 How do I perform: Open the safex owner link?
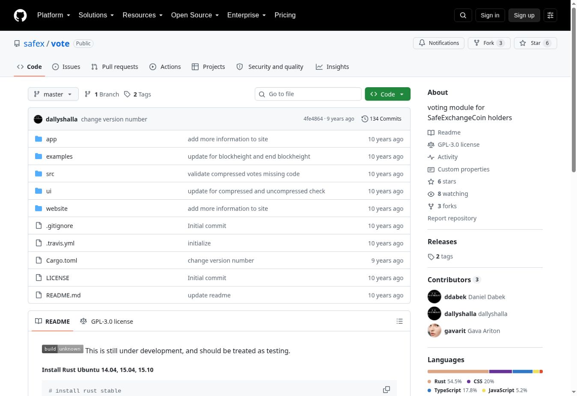coord(34,44)
